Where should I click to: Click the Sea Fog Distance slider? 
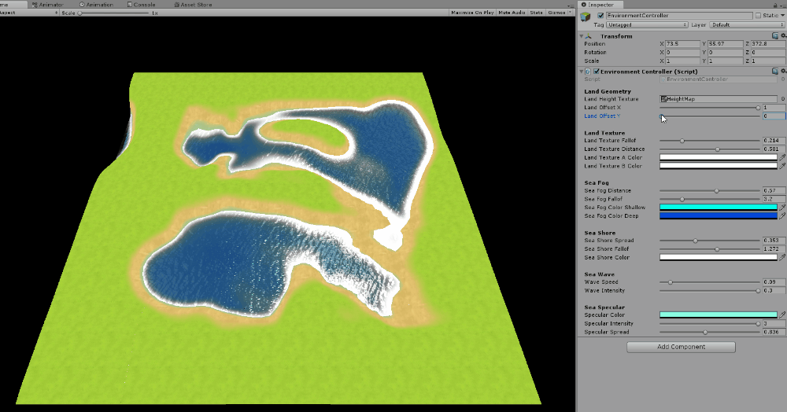(709, 191)
